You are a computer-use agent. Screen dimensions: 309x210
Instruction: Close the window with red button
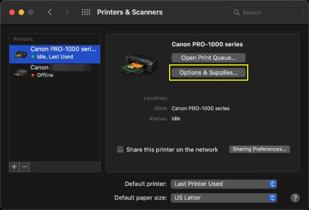(x=12, y=12)
